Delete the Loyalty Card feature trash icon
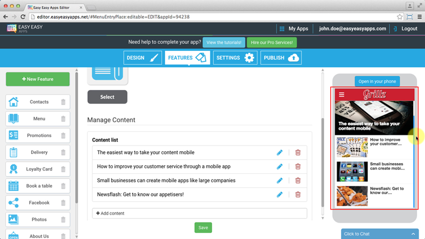 [x=63, y=169]
